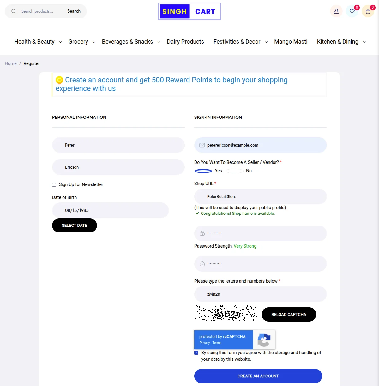The width and height of the screenshot is (379, 386).
Task: Uncheck the data storage agreement checkbox
Action: [196, 353]
